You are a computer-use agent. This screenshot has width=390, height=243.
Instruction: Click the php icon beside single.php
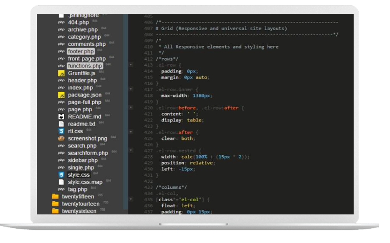[61, 167]
